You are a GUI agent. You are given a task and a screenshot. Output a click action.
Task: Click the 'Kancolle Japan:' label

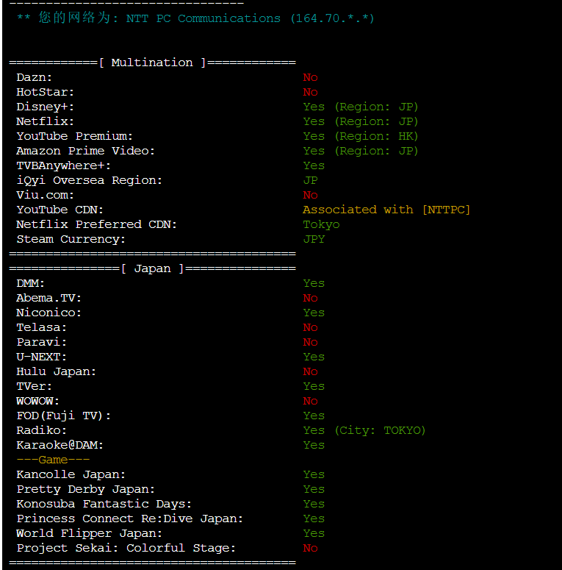coord(71,475)
